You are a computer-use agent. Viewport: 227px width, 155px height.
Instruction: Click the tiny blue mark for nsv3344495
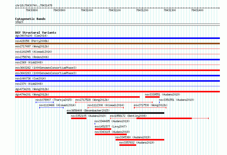click(95, 124)
